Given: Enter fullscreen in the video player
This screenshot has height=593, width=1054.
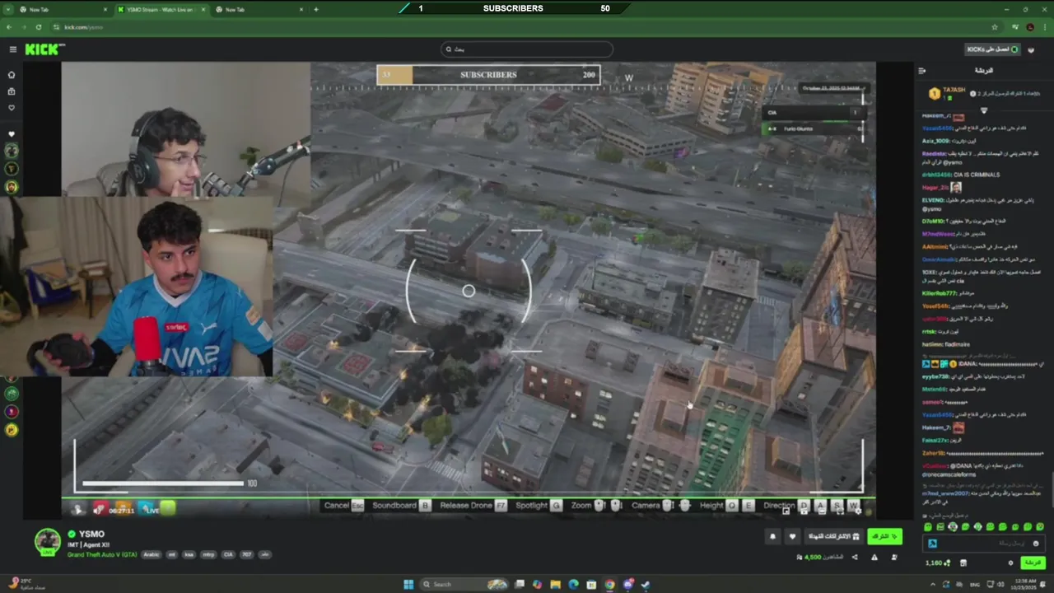Looking at the screenshot, I should click(x=841, y=511).
